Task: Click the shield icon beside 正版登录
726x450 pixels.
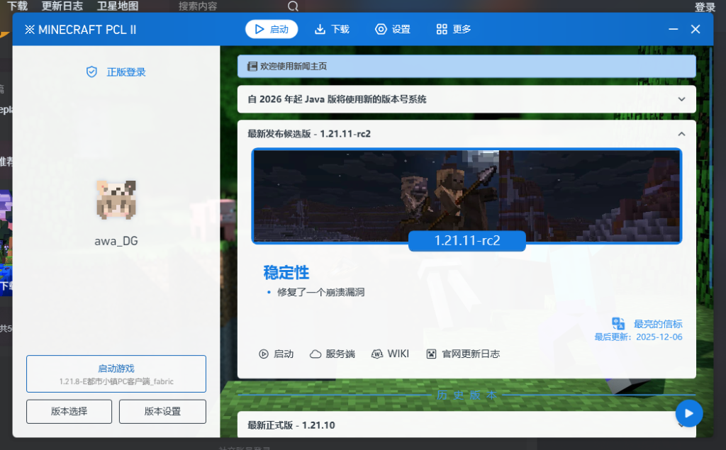Action: pyautogui.click(x=91, y=72)
